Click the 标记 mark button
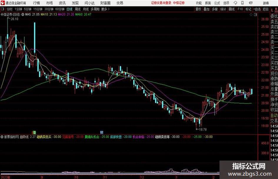278x179 pixels. pos(249,9)
